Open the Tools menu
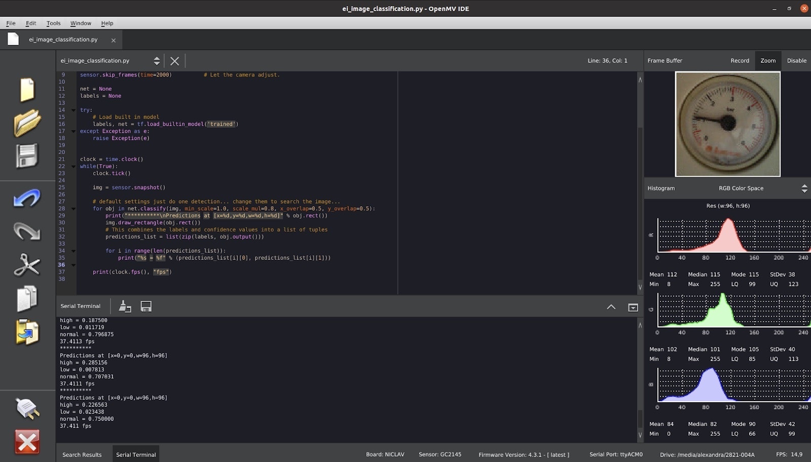The width and height of the screenshot is (811, 462). pos(53,23)
